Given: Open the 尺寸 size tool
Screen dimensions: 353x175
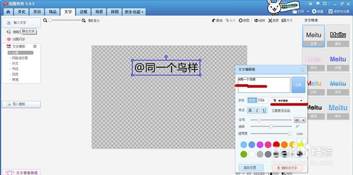Looking at the screenshot, I should 287,20.
